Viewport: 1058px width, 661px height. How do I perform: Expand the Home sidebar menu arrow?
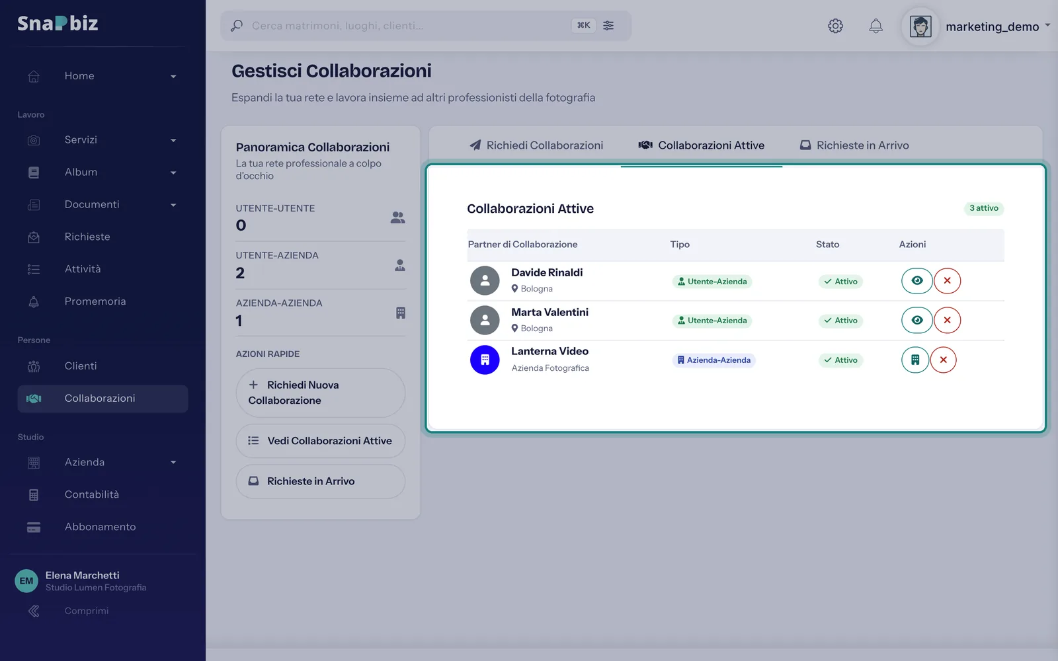coord(173,77)
